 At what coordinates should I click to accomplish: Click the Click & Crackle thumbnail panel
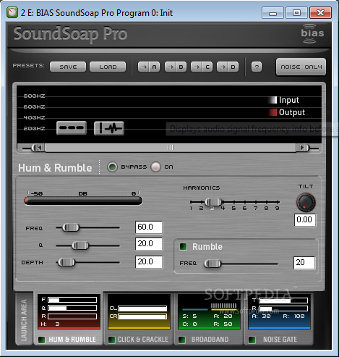point(139,311)
